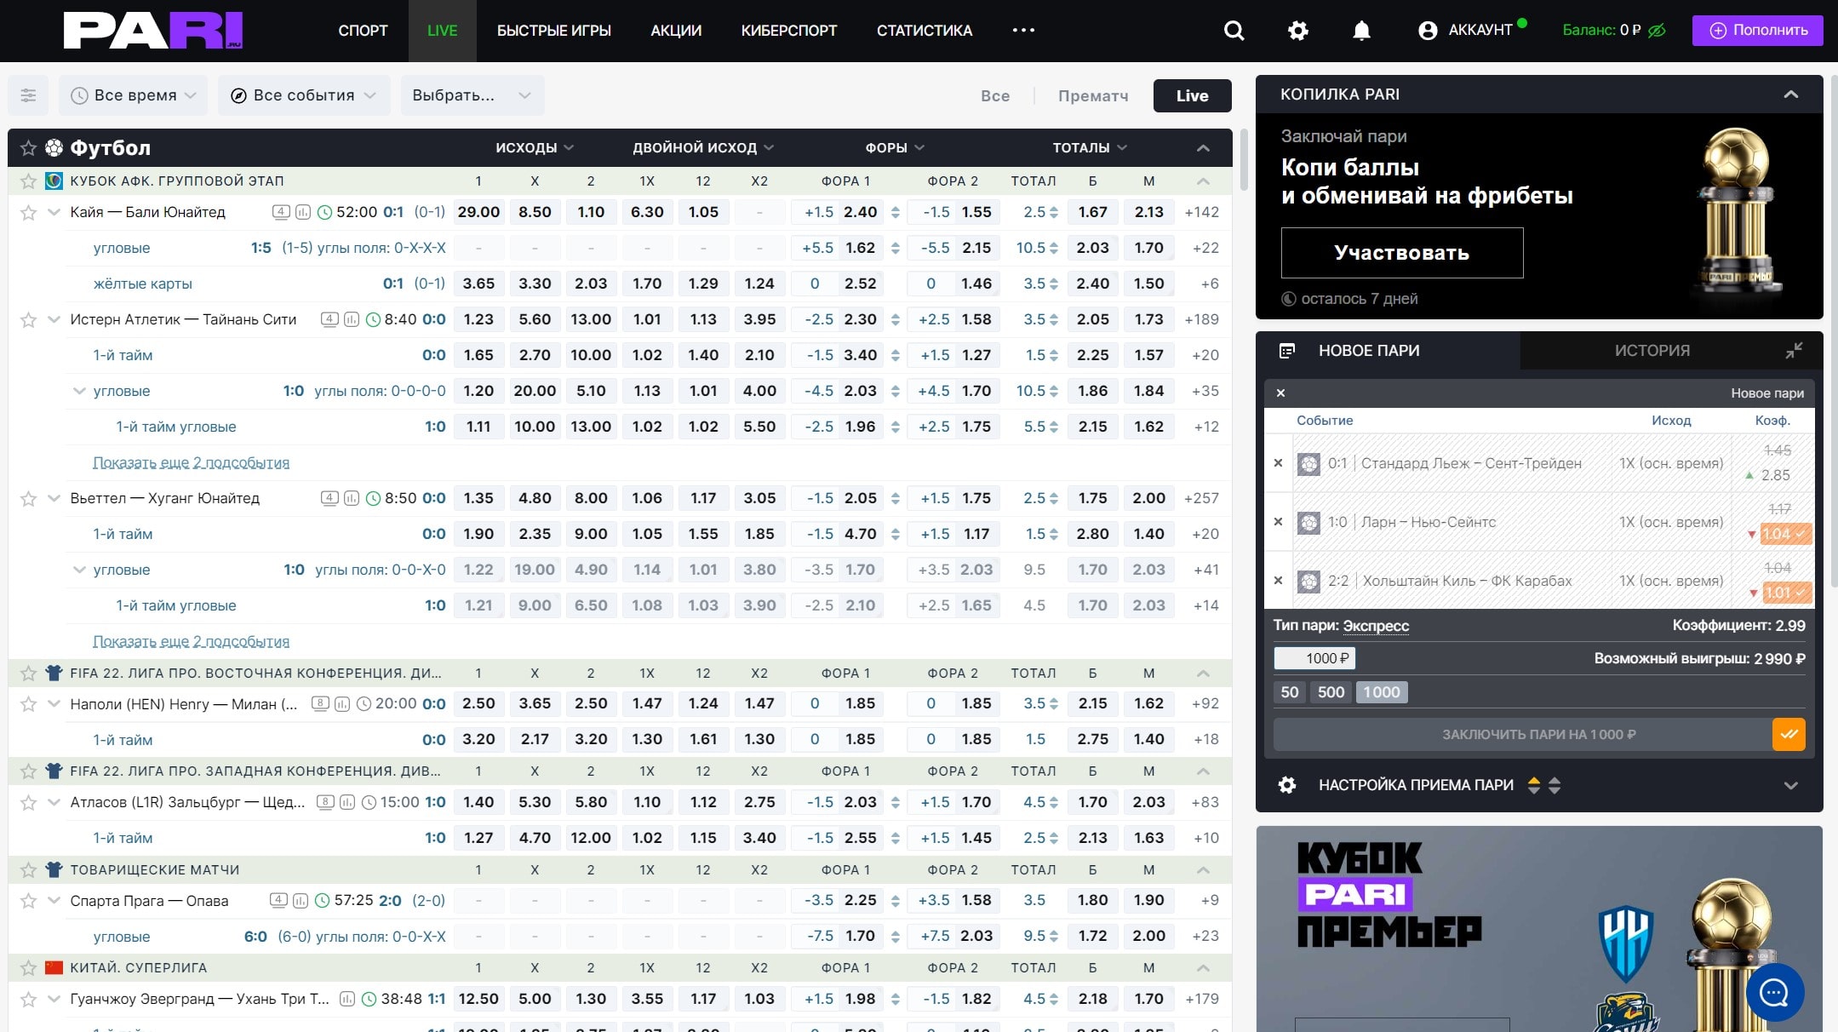The height and width of the screenshot is (1032, 1838).
Task: Collapse the bet slip panel icon
Action: [x=1794, y=351]
